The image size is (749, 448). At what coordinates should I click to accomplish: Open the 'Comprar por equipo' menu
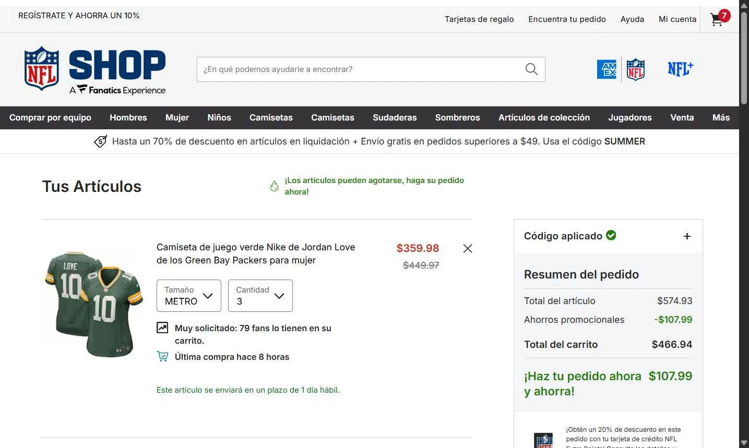click(50, 118)
